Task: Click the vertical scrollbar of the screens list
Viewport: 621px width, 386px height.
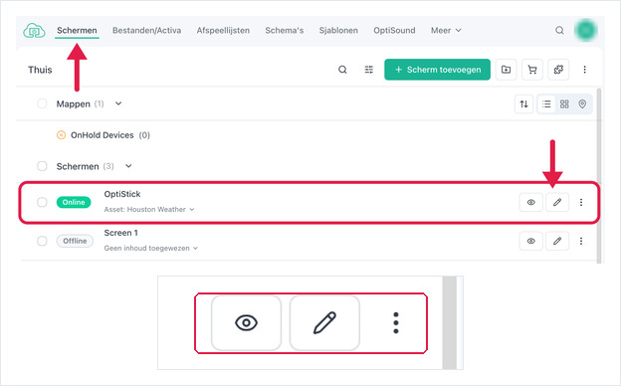Action: [x=599, y=175]
